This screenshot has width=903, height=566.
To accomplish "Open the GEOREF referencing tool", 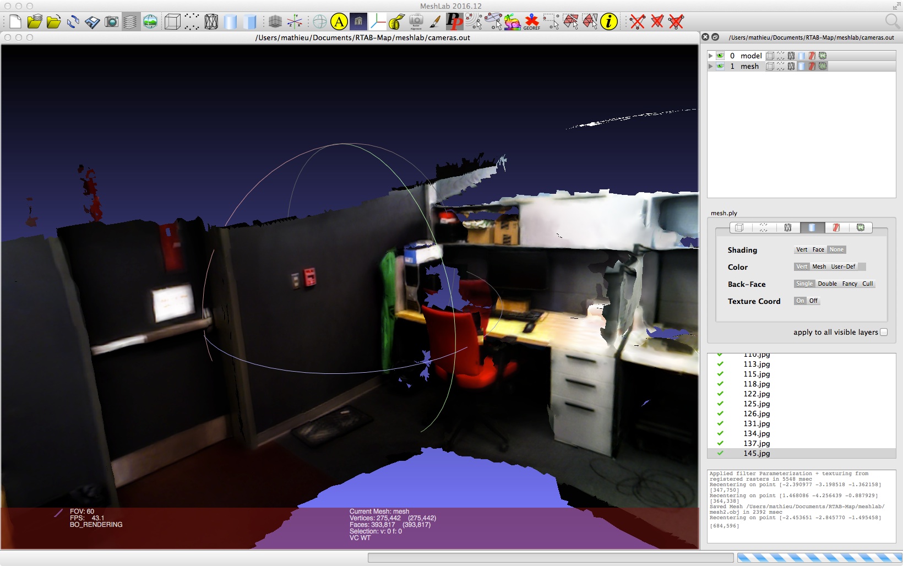I will click(x=531, y=22).
